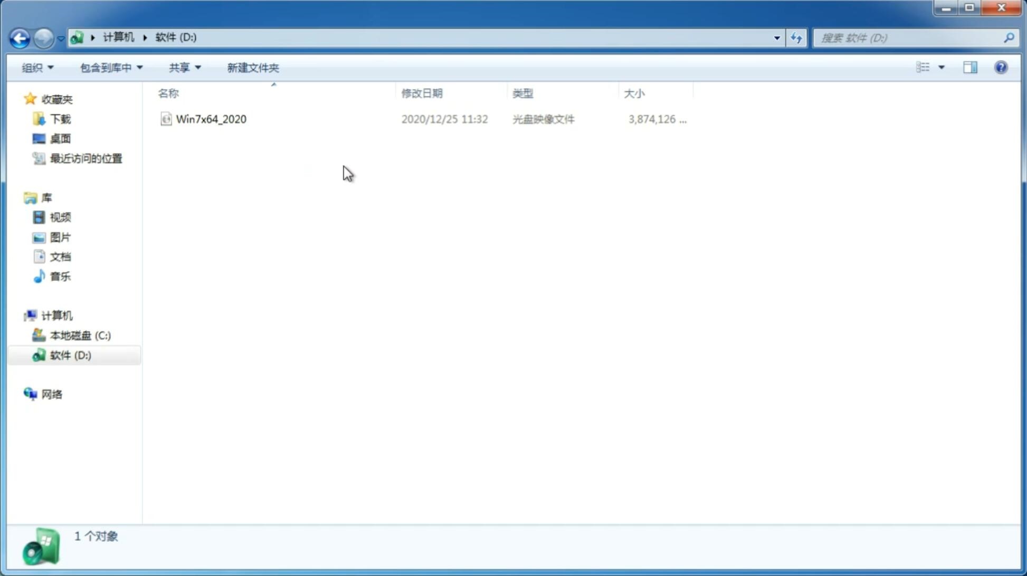The image size is (1027, 576).
Task: Open 本地磁盘 (C:) drive
Action: point(79,335)
